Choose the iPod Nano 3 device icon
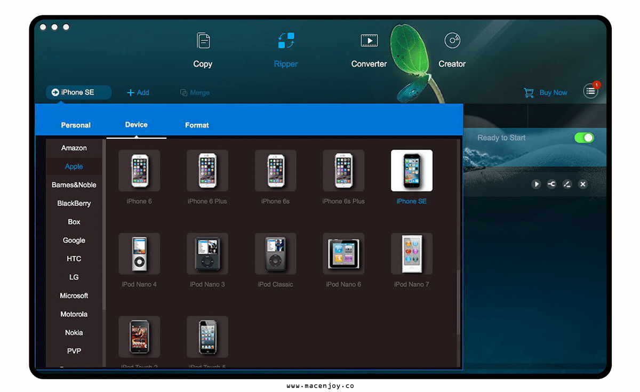The height and width of the screenshot is (392, 640). [207, 254]
